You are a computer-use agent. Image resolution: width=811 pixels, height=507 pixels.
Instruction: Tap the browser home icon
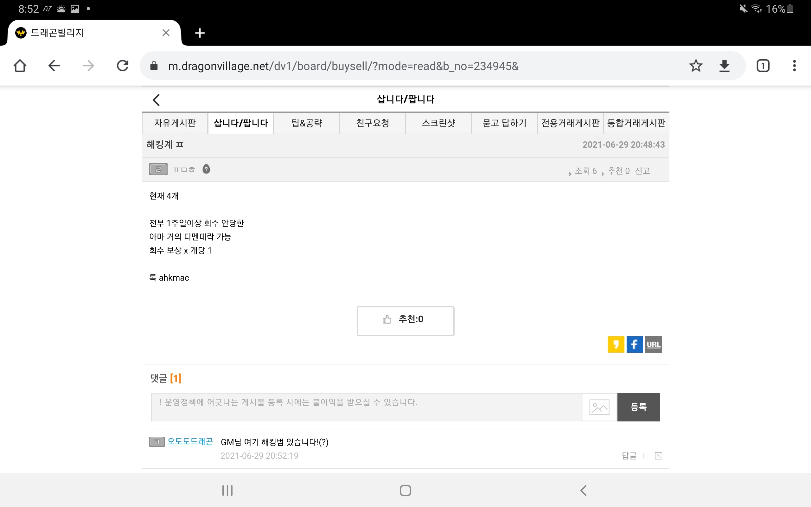[20, 66]
